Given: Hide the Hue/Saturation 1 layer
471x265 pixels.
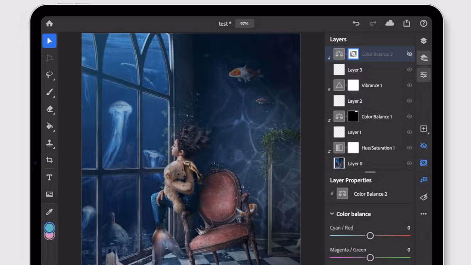Looking at the screenshot, I should tap(409, 148).
